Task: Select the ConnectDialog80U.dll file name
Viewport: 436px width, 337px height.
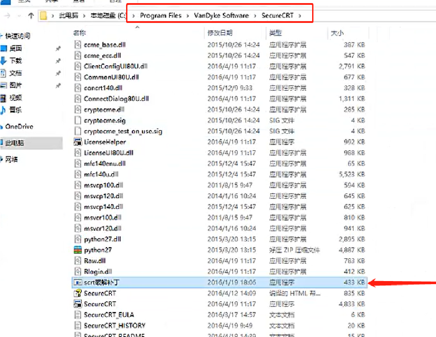Action: coord(116,99)
